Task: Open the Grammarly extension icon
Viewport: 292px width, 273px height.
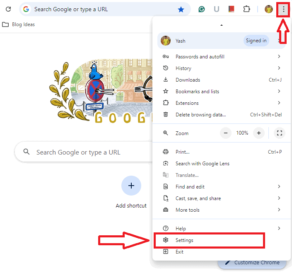Action: point(201,9)
